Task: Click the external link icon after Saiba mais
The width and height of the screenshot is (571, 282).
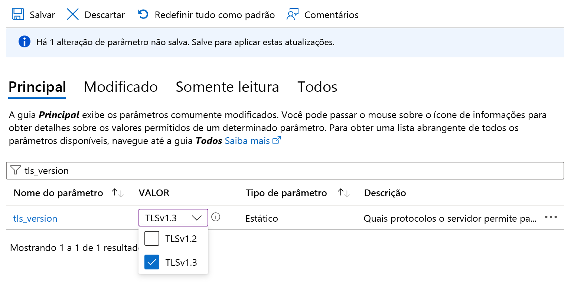Action: (x=277, y=141)
